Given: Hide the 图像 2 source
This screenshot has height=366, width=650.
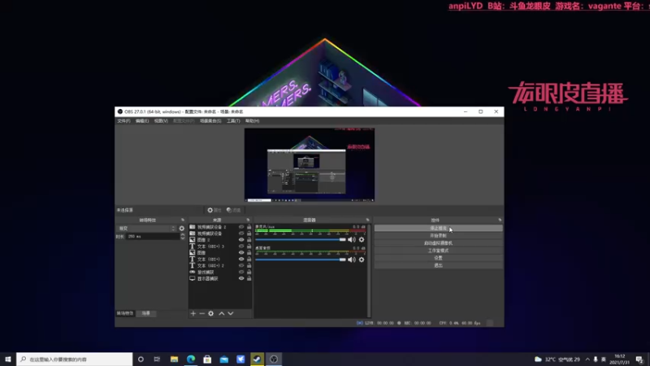Looking at the screenshot, I should [241, 239].
